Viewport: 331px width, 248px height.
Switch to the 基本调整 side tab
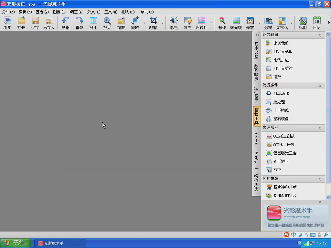tap(256, 50)
